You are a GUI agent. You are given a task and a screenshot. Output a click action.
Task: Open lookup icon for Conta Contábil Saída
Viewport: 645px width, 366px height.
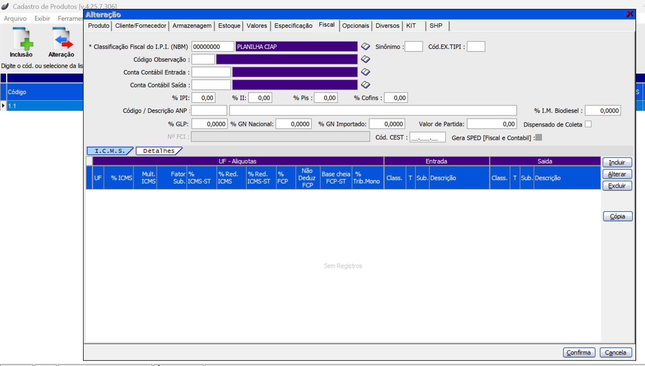coord(365,85)
